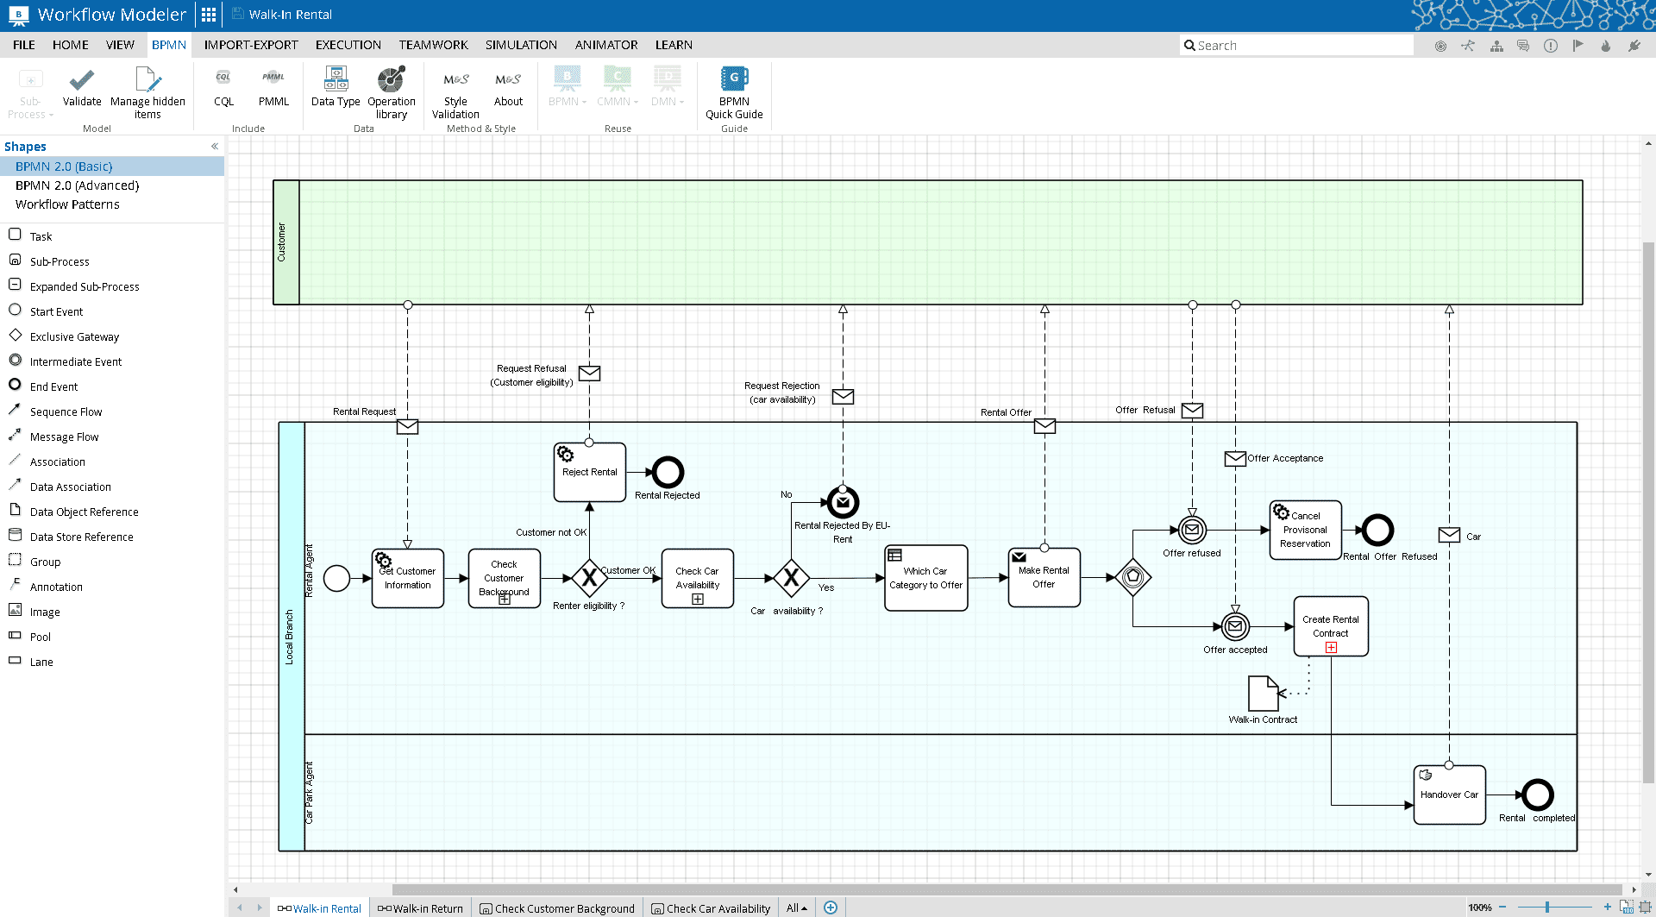The height and width of the screenshot is (917, 1656).
Task: Open the CMMN reuse dropdown
Action: coord(618,86)
